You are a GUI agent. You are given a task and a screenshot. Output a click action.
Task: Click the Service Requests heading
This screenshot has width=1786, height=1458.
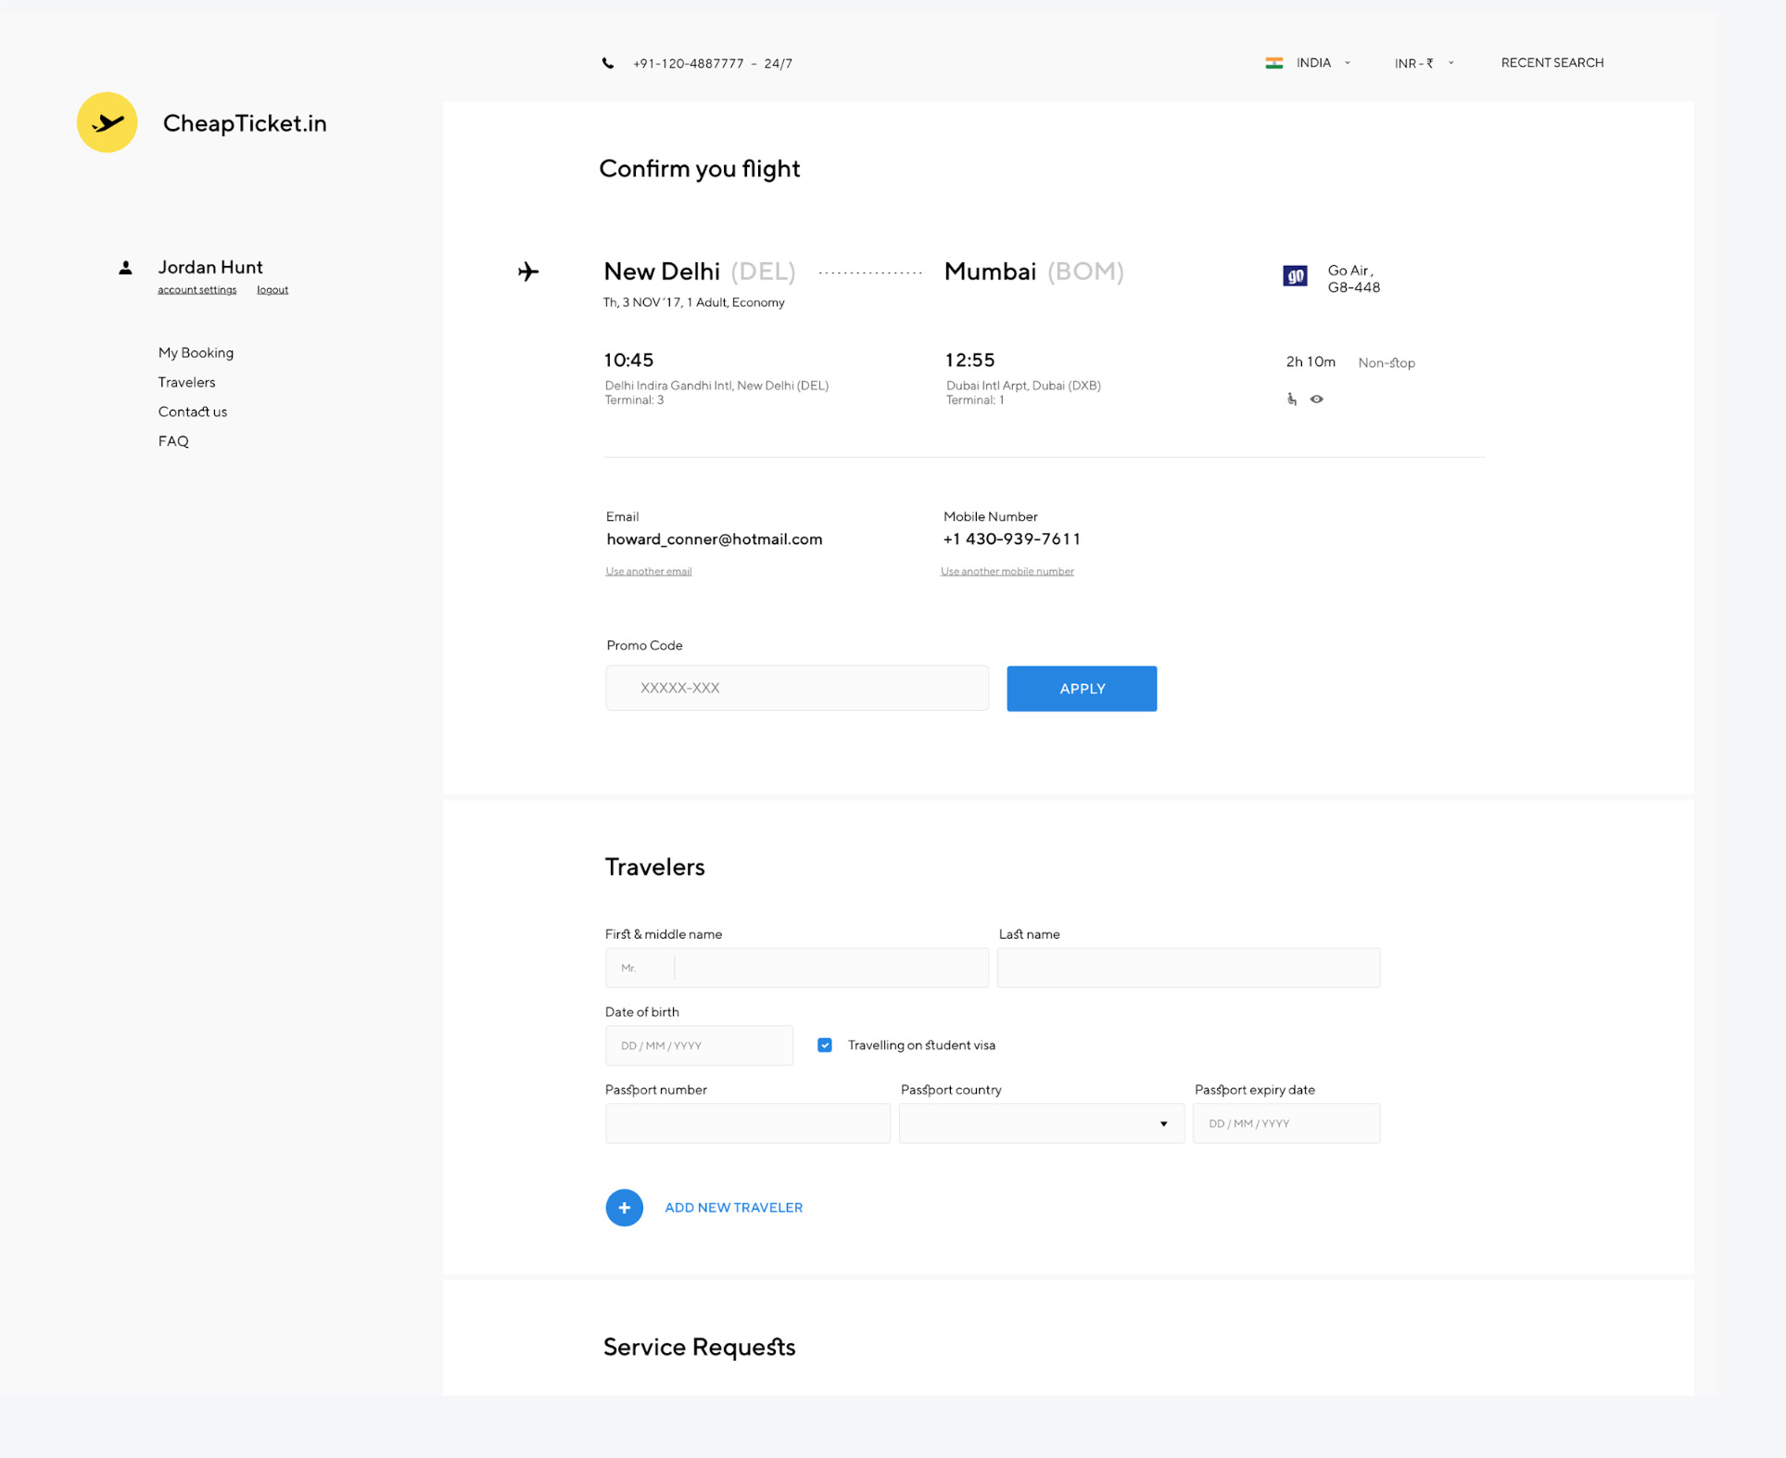tap(700, 1347)
